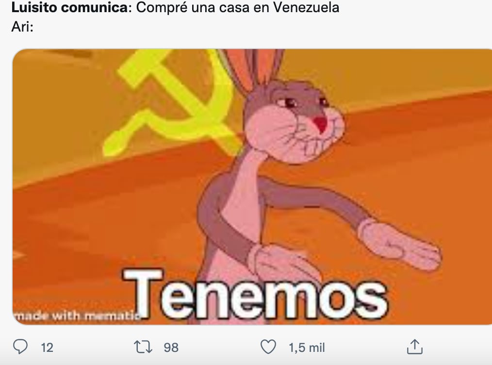The width and height of the screenshot is (492, 365).
Task: Click the Ari: line of the tweet
Action: (x=22, y=27)
